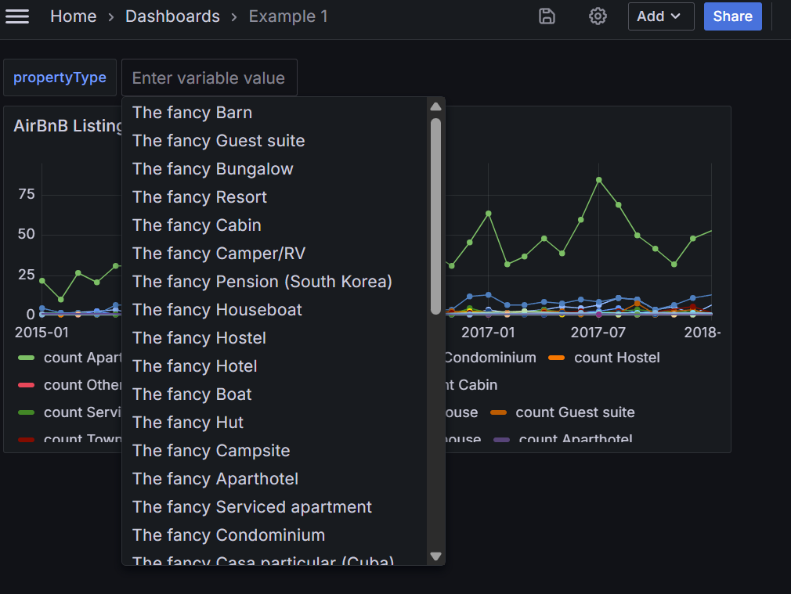Click the green swatch for count Apartment legend
The image size is (791, 594).
coord(27,358)
